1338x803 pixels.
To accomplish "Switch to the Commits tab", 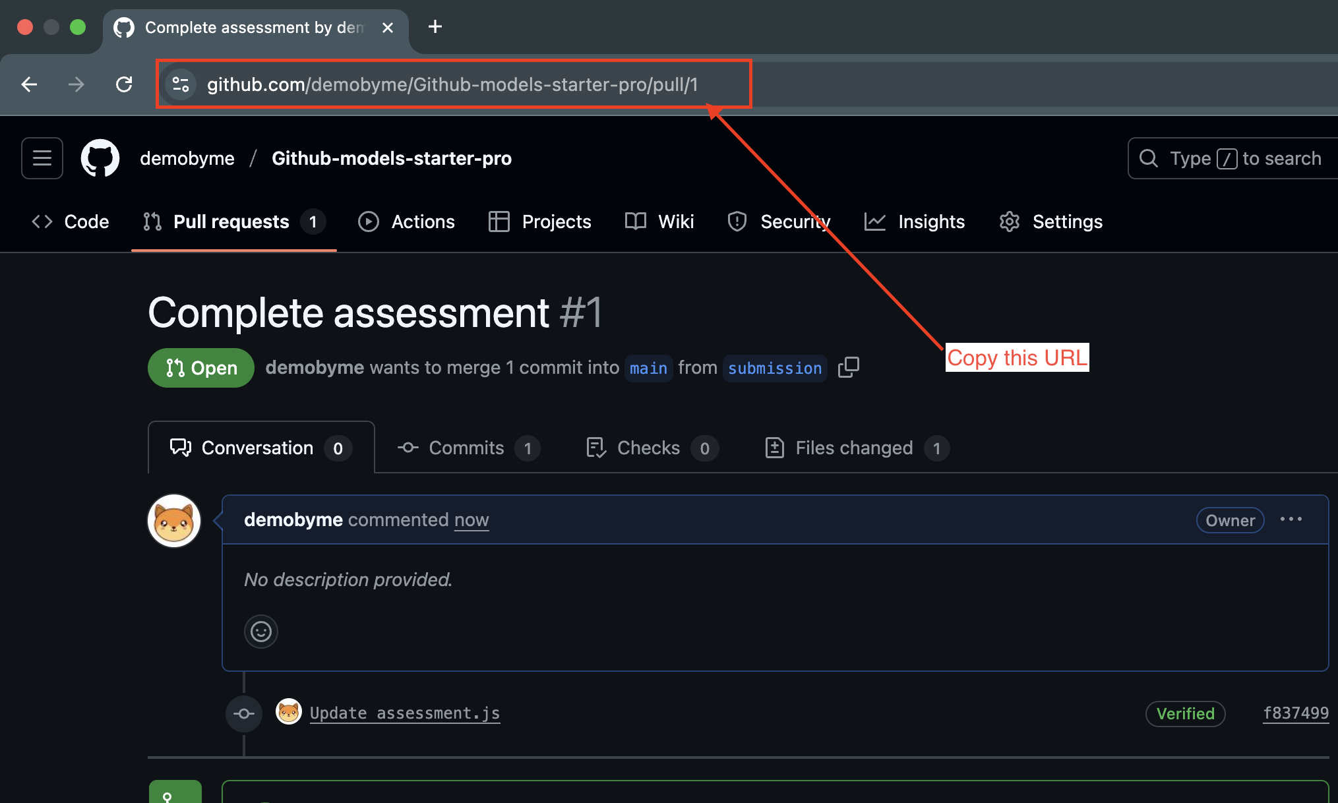I will (469, 448).
